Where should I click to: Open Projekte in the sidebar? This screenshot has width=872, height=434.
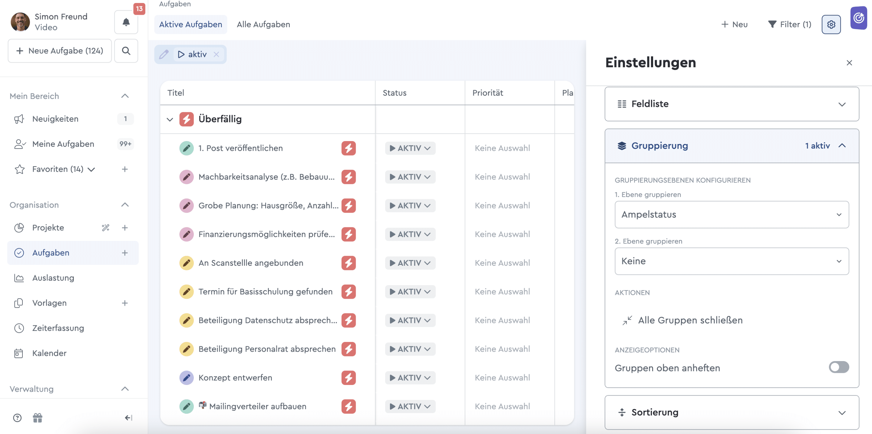pyautogui.click(x=48, y=228)
